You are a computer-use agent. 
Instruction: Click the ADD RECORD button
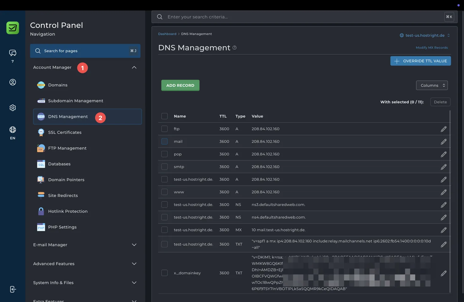[x=180, y=85]
